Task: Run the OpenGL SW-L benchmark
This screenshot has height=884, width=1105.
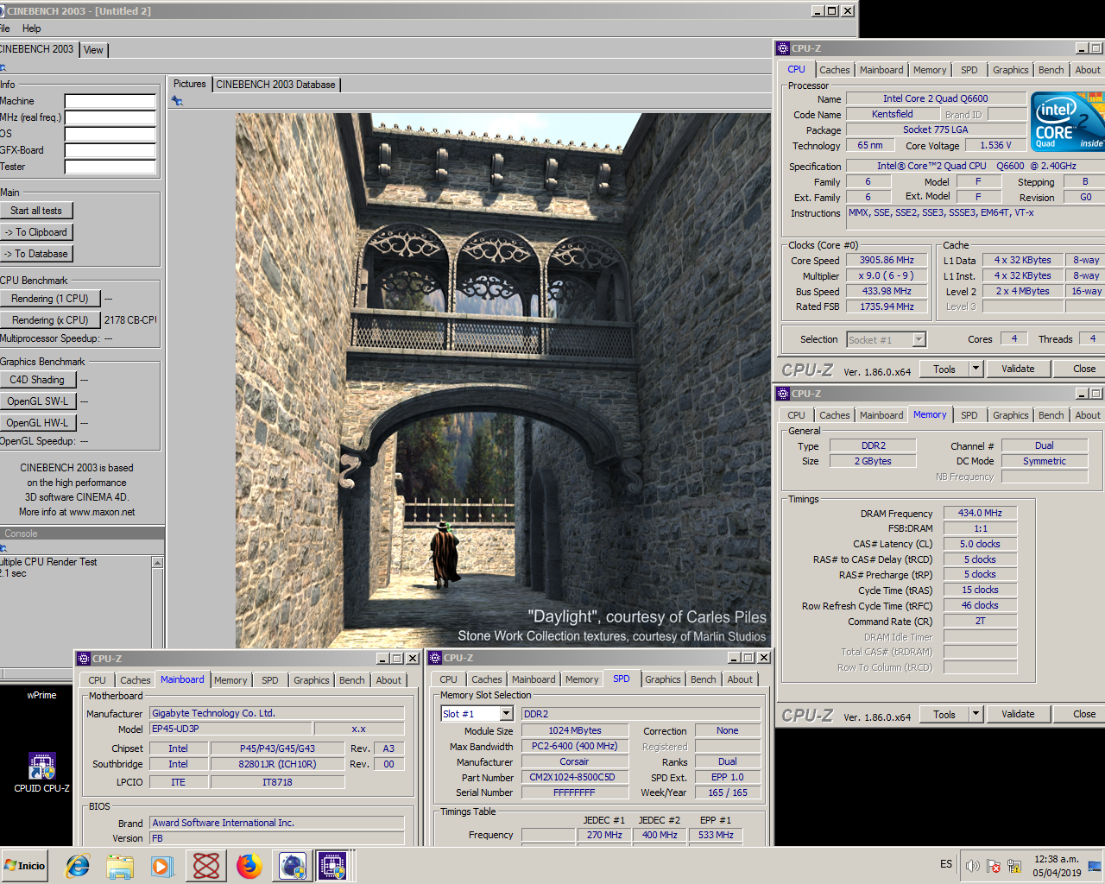Action: pyautogui.click(x=38, y=401)
